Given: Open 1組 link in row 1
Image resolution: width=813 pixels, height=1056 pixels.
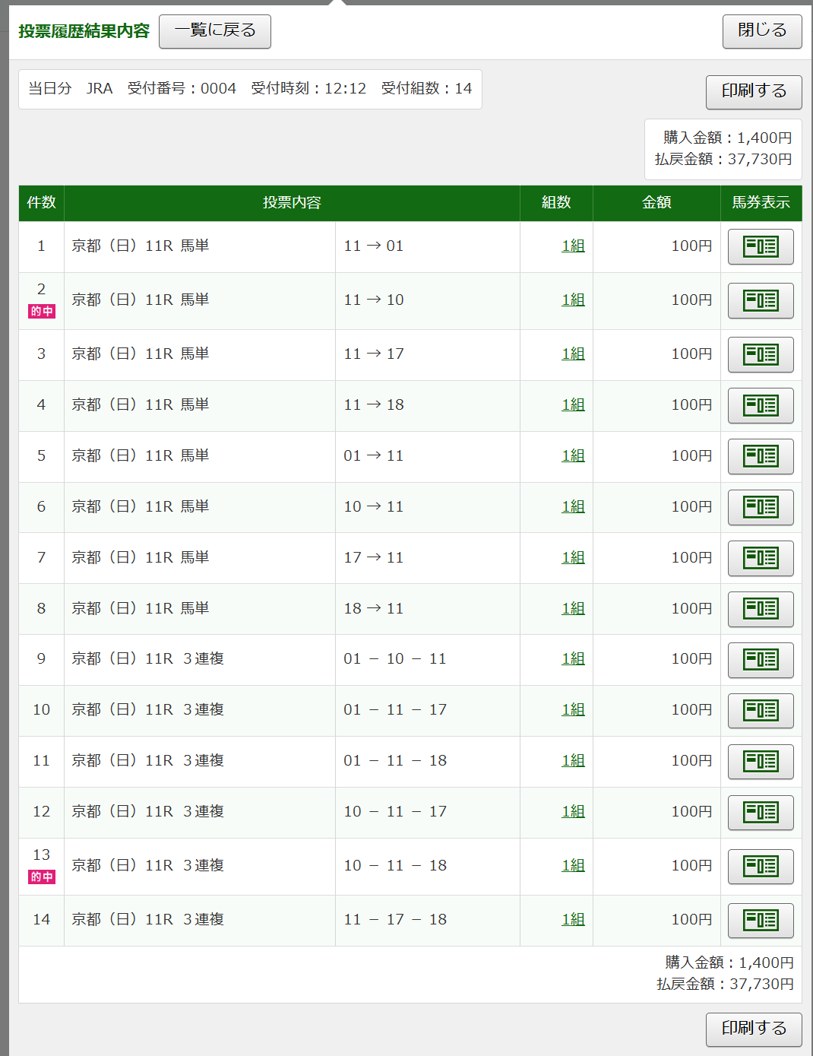Looking at the screenshot, I should (573, 246).
